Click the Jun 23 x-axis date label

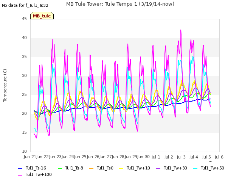[55, 157]
